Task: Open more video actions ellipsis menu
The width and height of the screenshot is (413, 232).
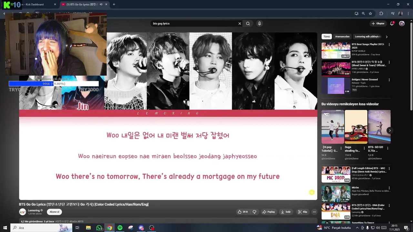Action: 314,212
